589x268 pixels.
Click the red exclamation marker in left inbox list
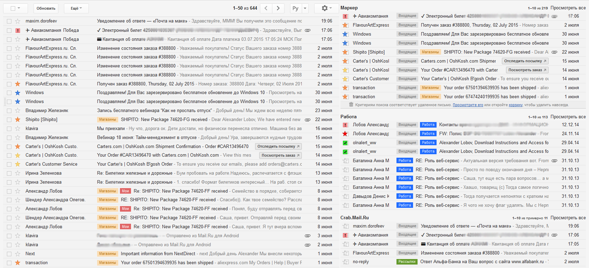(x=18, y=30)
